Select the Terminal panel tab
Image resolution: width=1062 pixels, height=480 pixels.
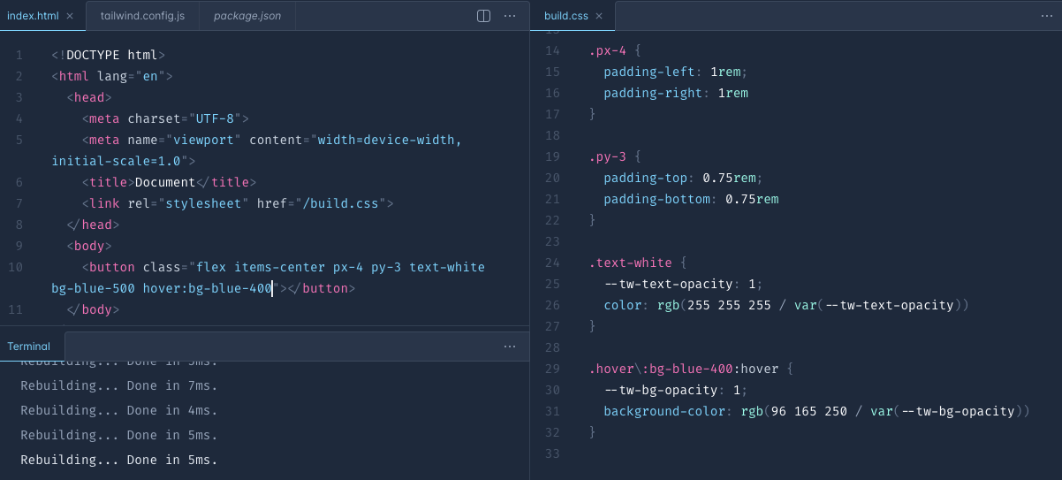point(29,347)
